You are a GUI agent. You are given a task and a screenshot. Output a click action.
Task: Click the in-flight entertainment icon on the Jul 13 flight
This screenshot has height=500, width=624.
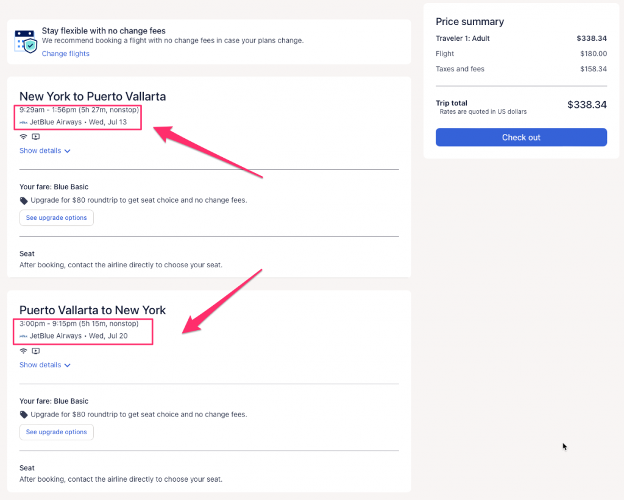click(35, 136)
